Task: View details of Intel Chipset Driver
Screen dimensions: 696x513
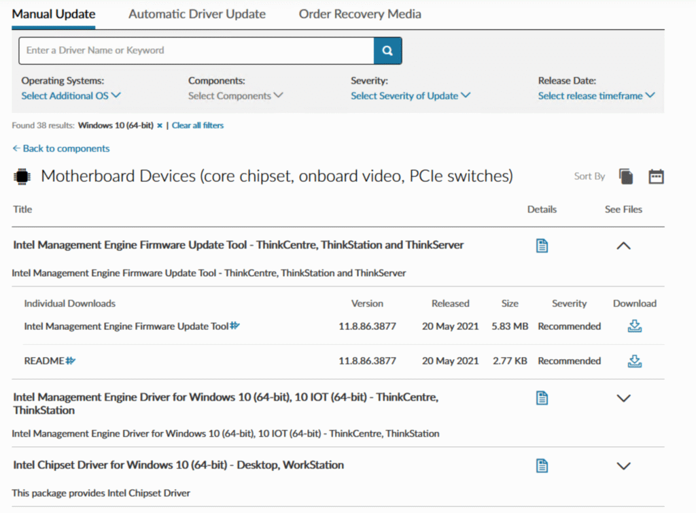Action: (x=542, y=466)
